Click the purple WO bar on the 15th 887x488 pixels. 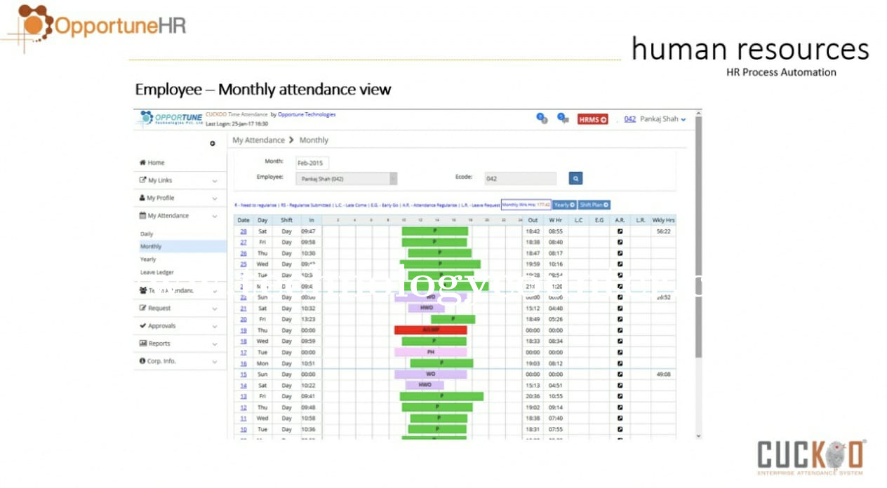pyautogui.click(x=430, y=374)
